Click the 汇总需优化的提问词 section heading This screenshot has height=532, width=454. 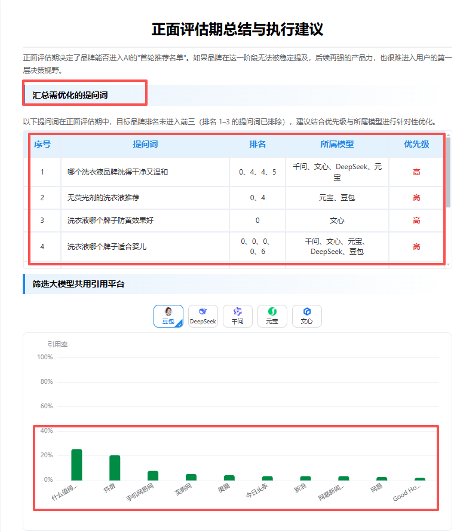[x=70, y=95]
